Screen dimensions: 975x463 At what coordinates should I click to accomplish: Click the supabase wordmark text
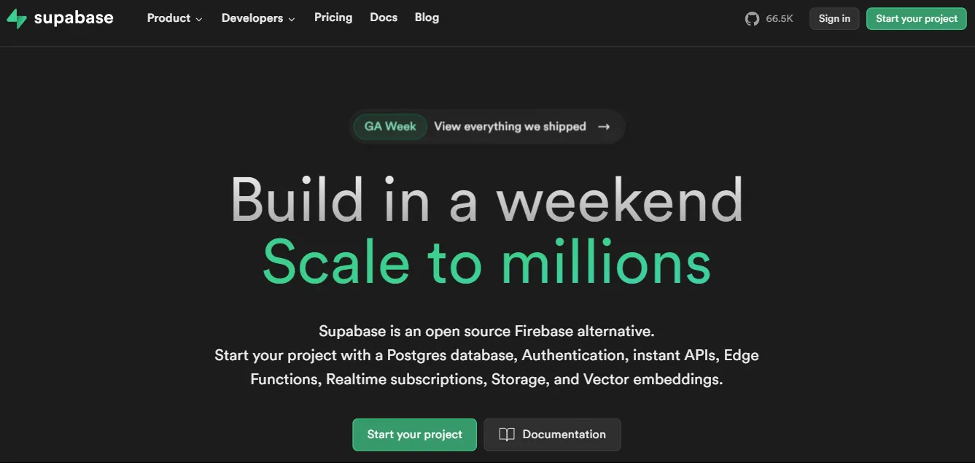coord(74,18)
